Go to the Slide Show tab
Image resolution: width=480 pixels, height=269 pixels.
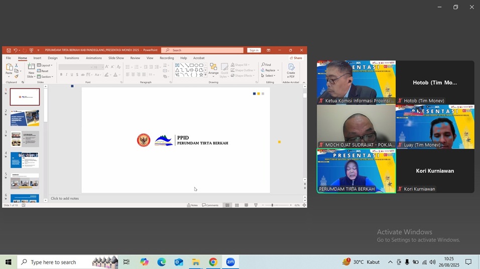click(116, 58)
